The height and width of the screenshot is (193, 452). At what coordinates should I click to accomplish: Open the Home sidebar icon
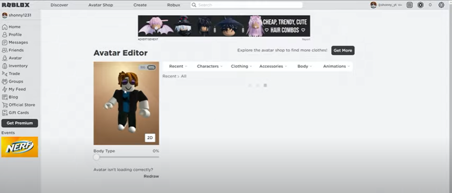coord(5,27)
